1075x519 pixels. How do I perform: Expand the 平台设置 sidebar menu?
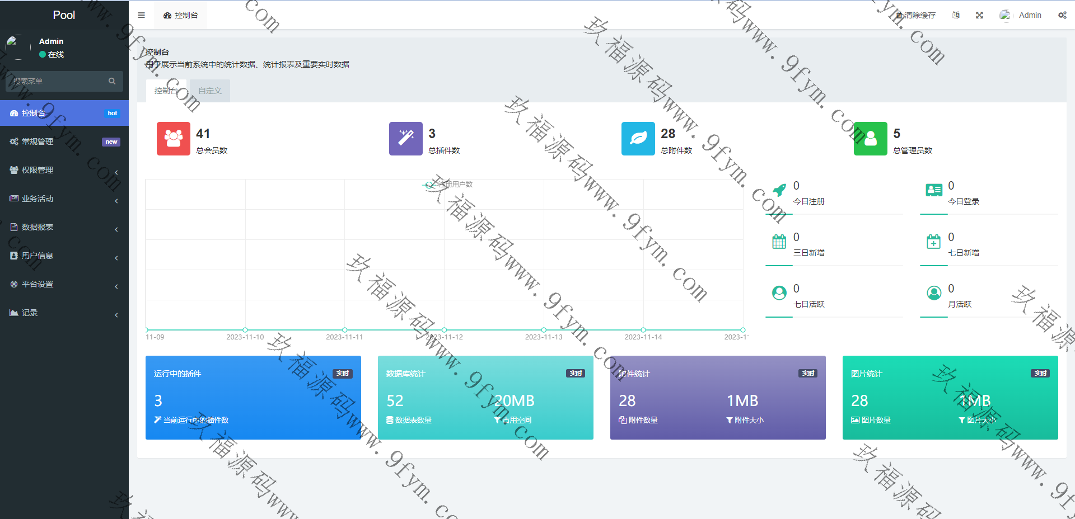(x=64, y=284)
